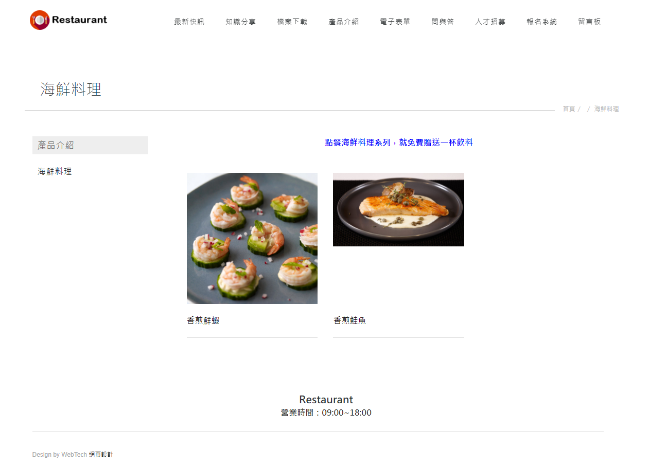Open the salmon dish photo
The image size is (649, 466).
coord(398,209)
